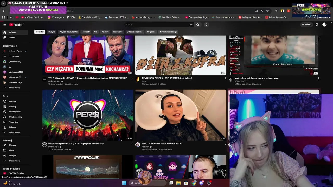Open the Subskrypcje section chevron
This screenshot has height=187, width=333.
17,46
